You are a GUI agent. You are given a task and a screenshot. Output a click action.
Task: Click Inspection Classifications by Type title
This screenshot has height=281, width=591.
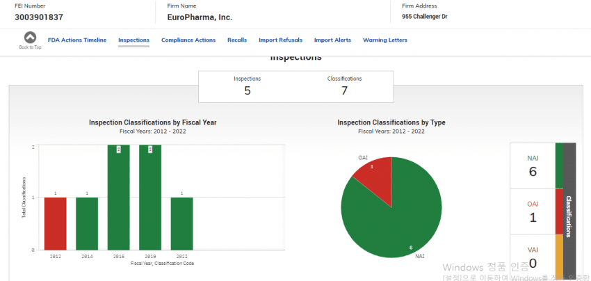pyautogui.click(x=391, y=122)
